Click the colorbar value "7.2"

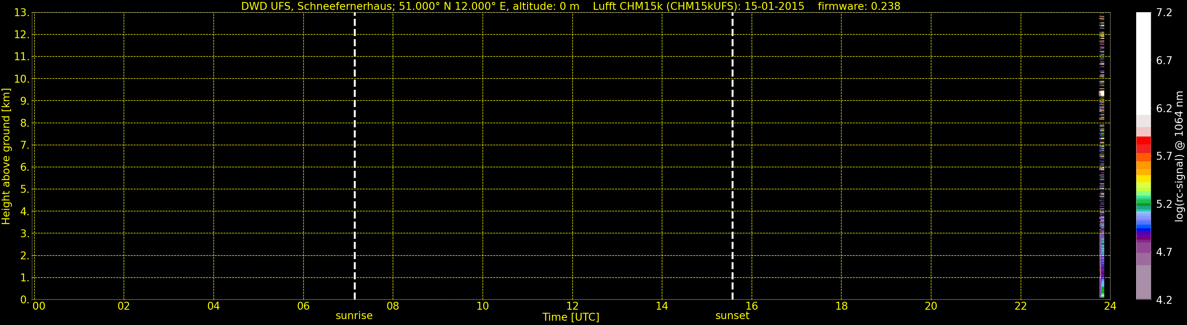pos(1164,13)
